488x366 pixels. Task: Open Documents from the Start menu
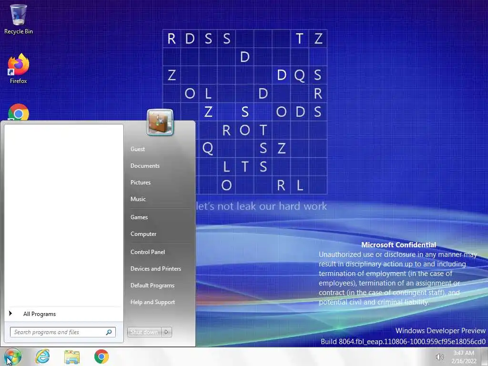tap(145, 166)
